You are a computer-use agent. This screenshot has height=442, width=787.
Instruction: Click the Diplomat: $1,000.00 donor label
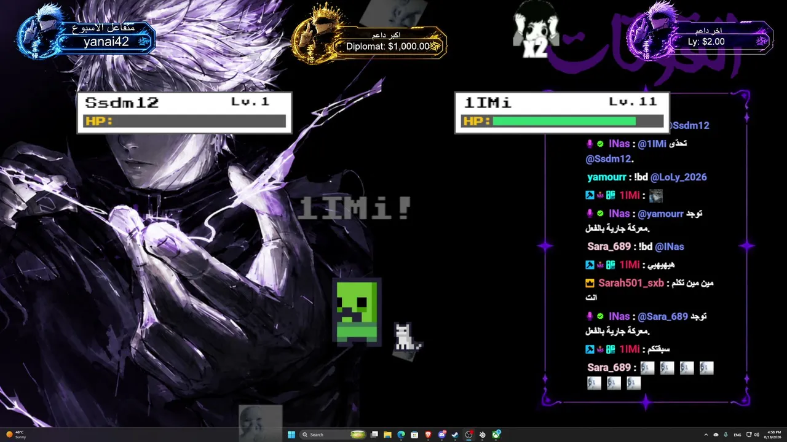coord(388,46)
